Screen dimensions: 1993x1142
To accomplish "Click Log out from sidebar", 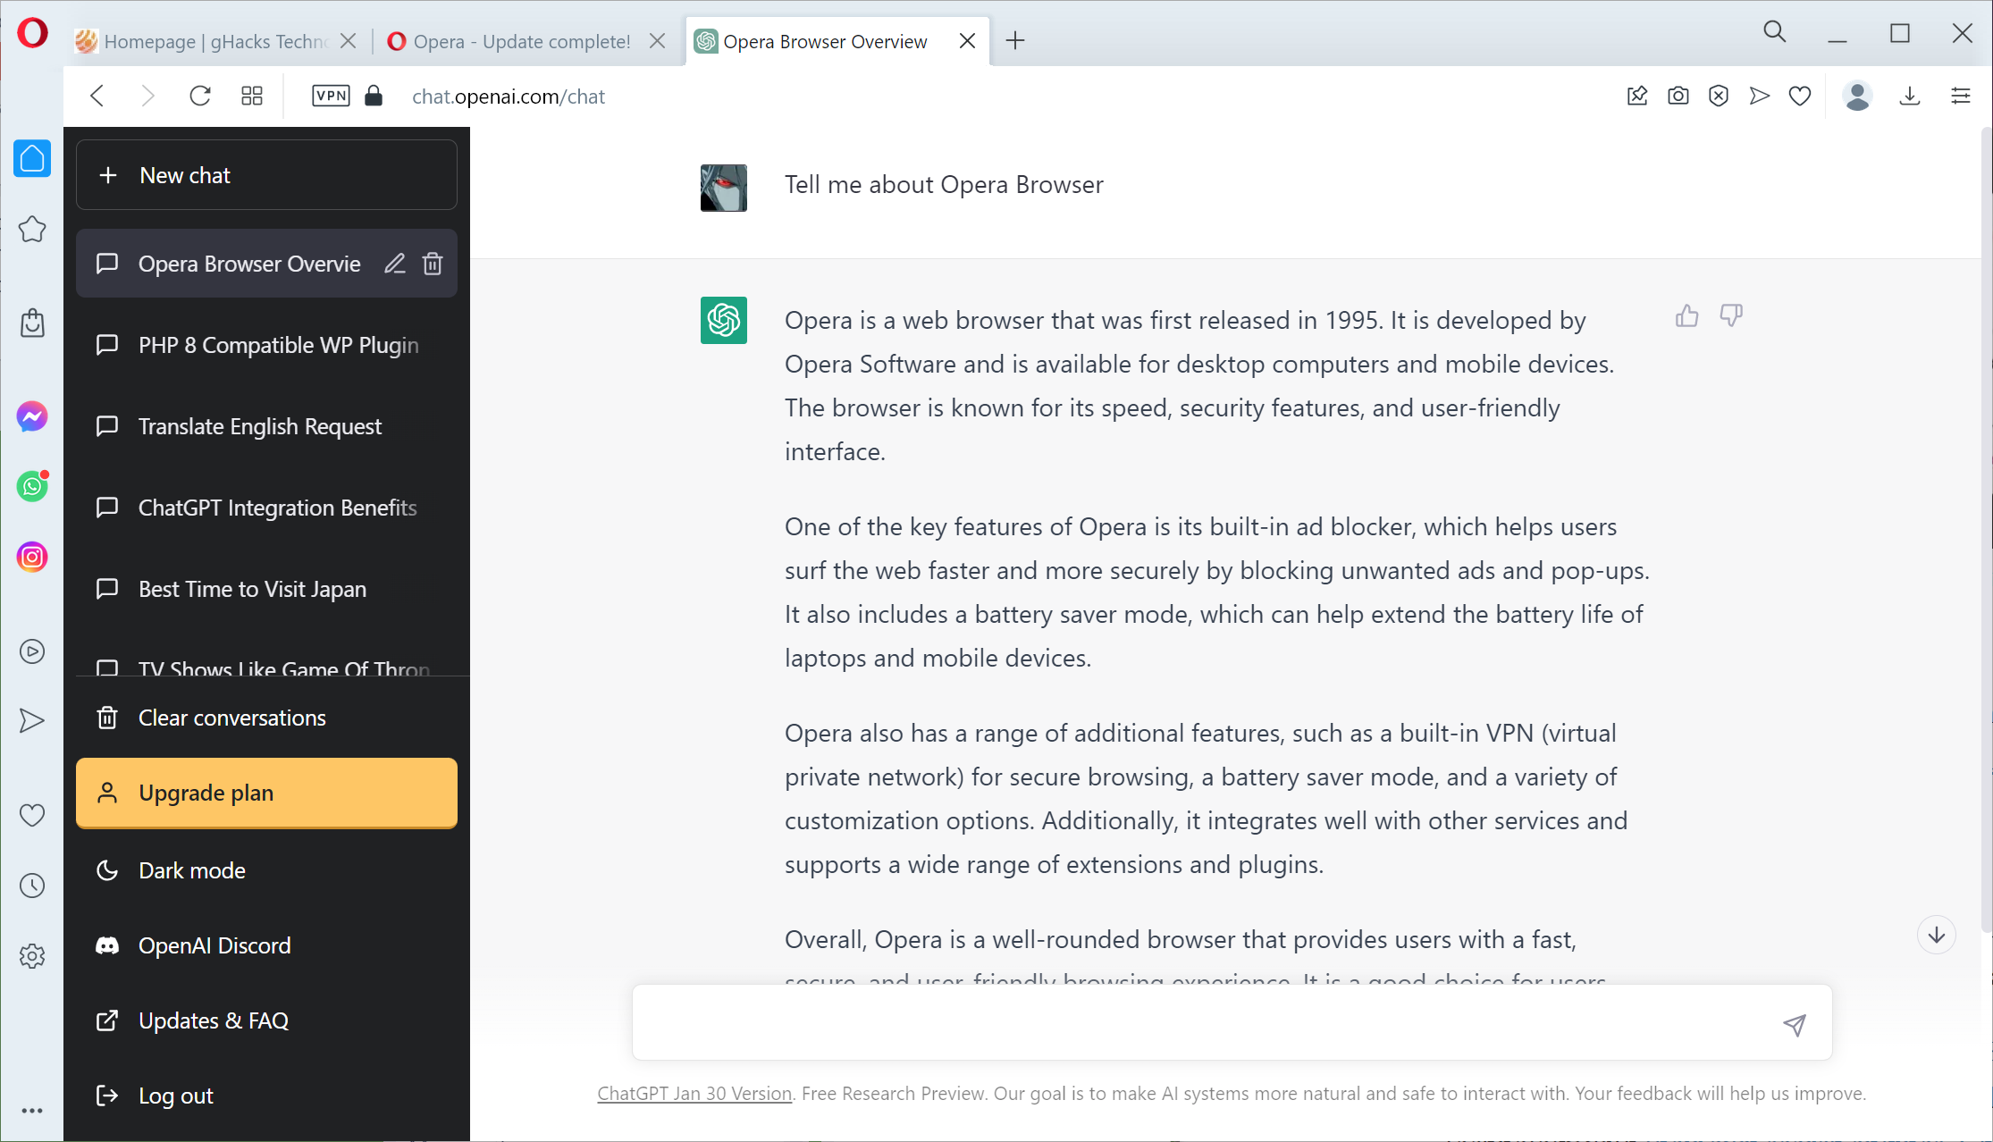I will pyautogui.click(x=175, y=1096).
